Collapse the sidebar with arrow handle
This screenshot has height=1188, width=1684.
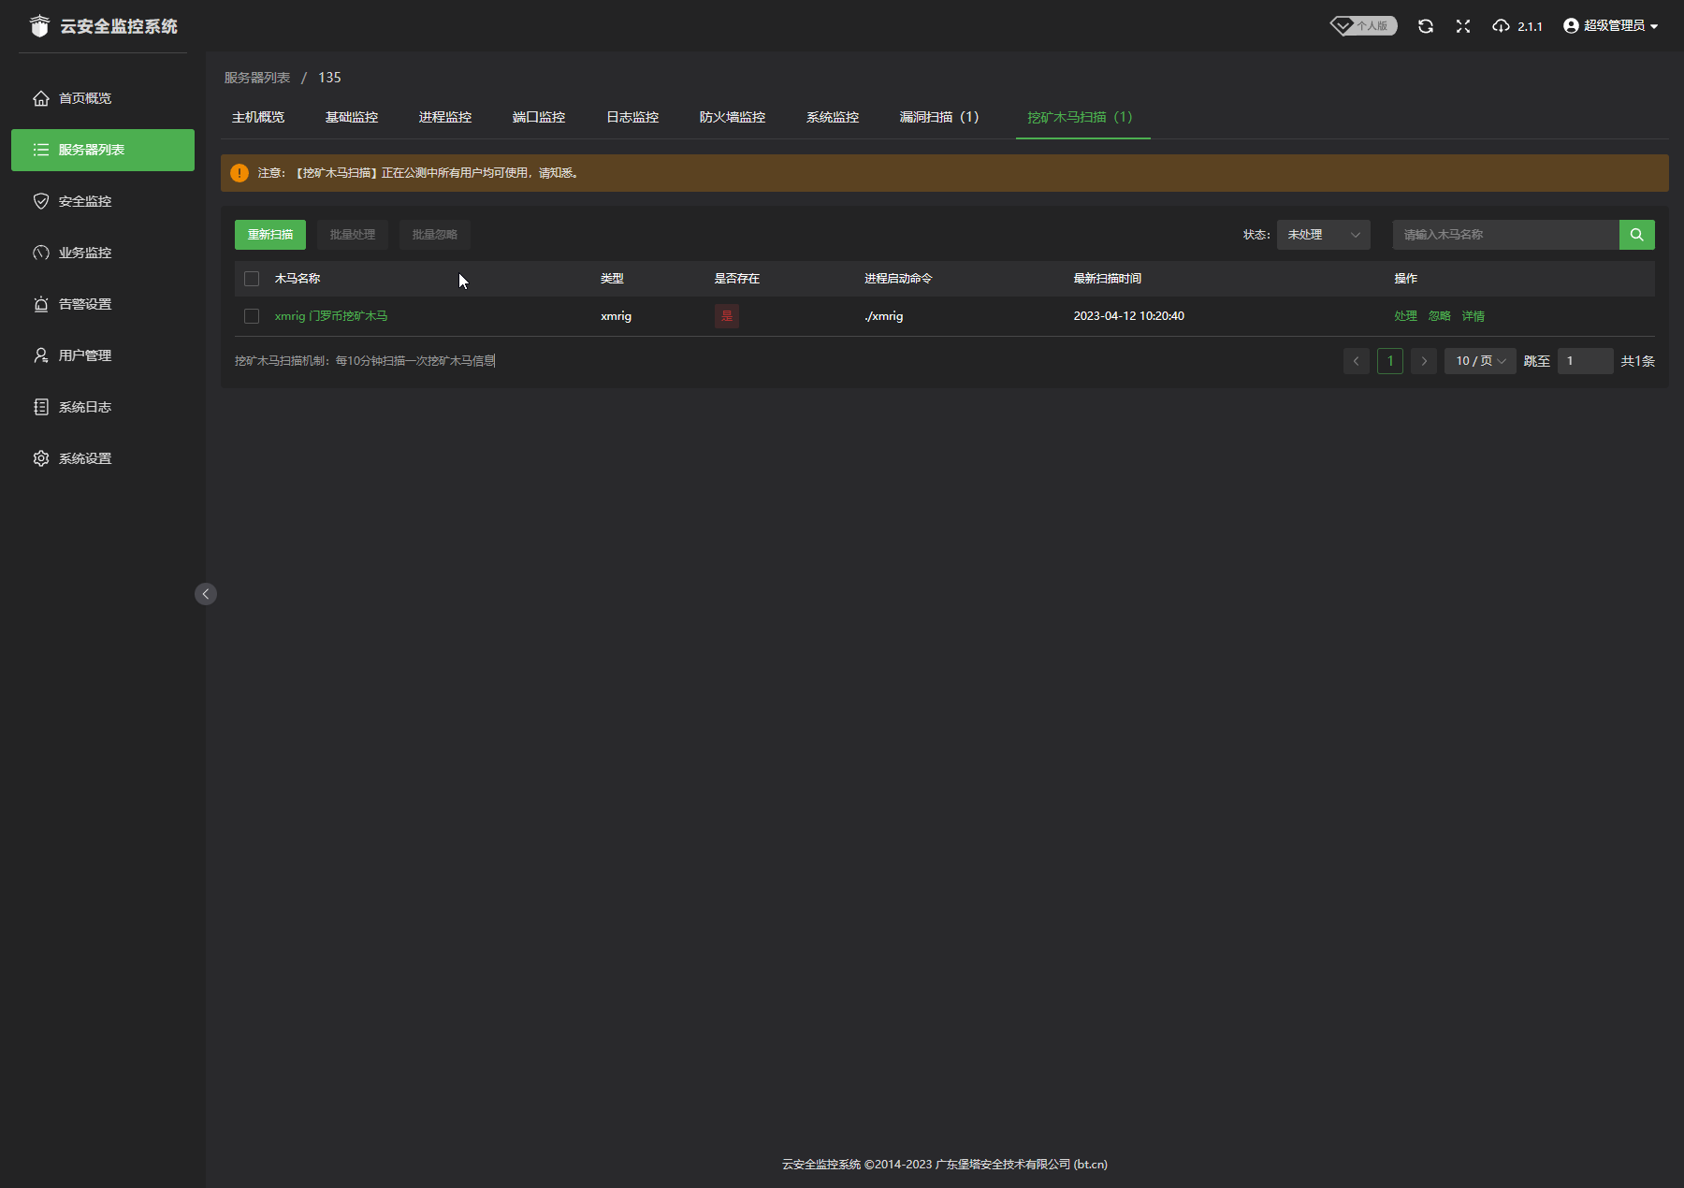[x=206, y=594]
